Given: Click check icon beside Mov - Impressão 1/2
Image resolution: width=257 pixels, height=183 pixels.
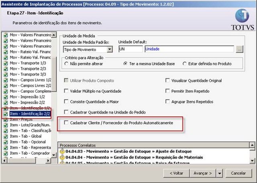Looking at the screenshot, I should (x=6, y=97).
